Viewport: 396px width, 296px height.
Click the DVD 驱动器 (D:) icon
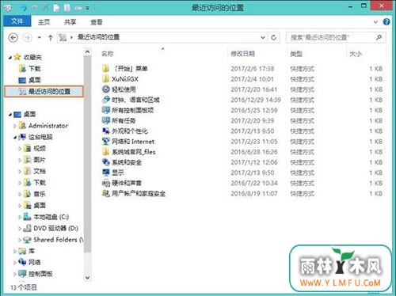click(27, 228)
